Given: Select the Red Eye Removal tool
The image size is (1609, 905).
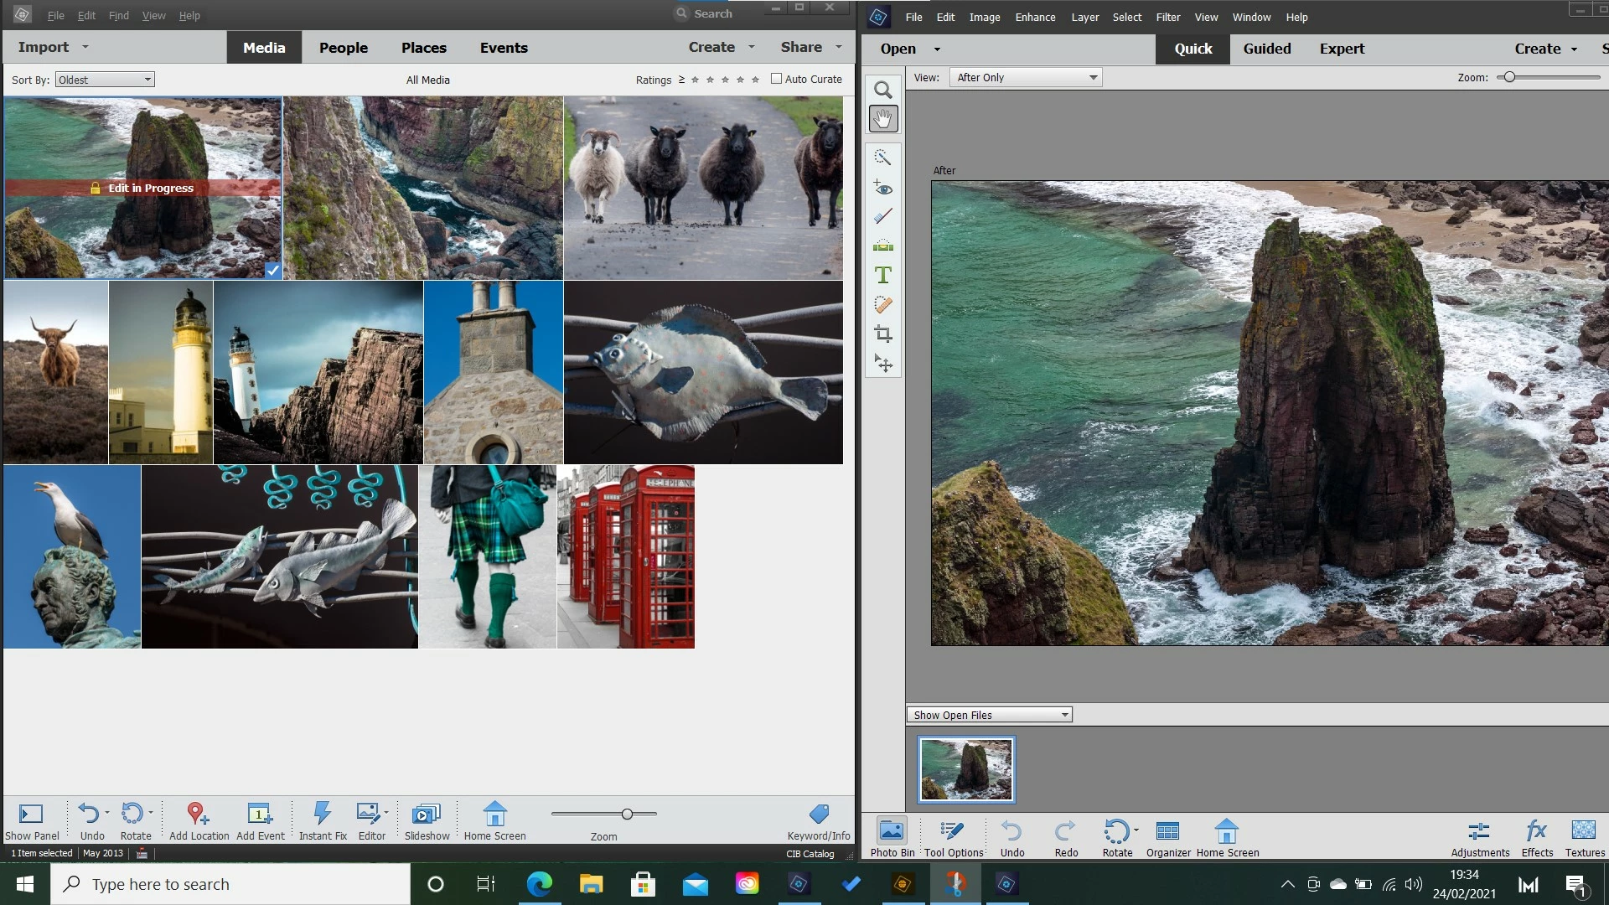Looking at the screenshot, I should click(882, 187).
